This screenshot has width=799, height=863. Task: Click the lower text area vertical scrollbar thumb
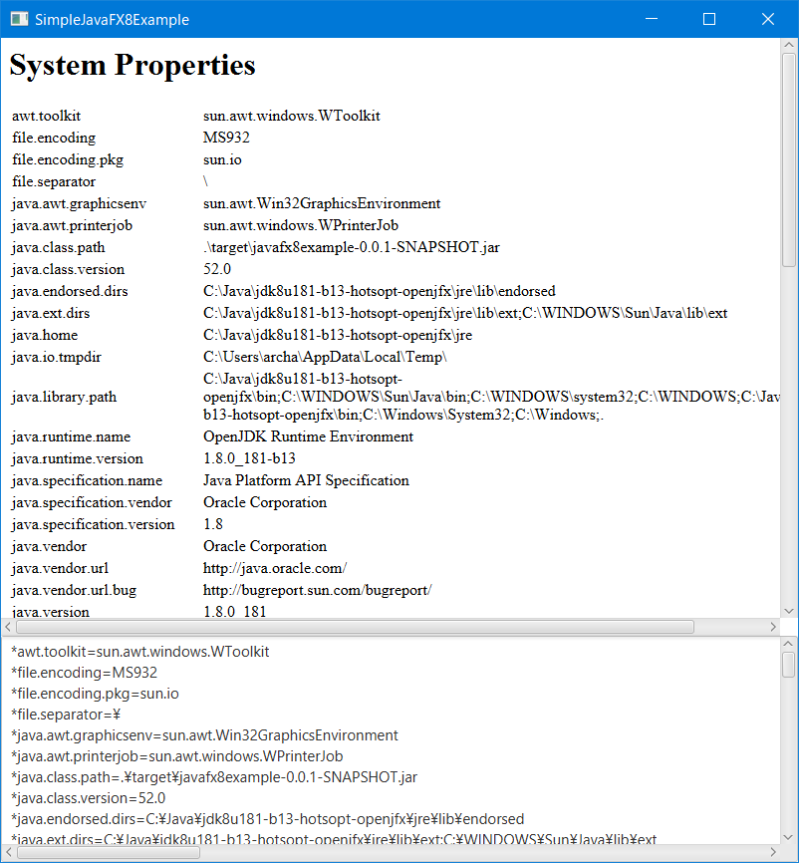tap(788, 665)
